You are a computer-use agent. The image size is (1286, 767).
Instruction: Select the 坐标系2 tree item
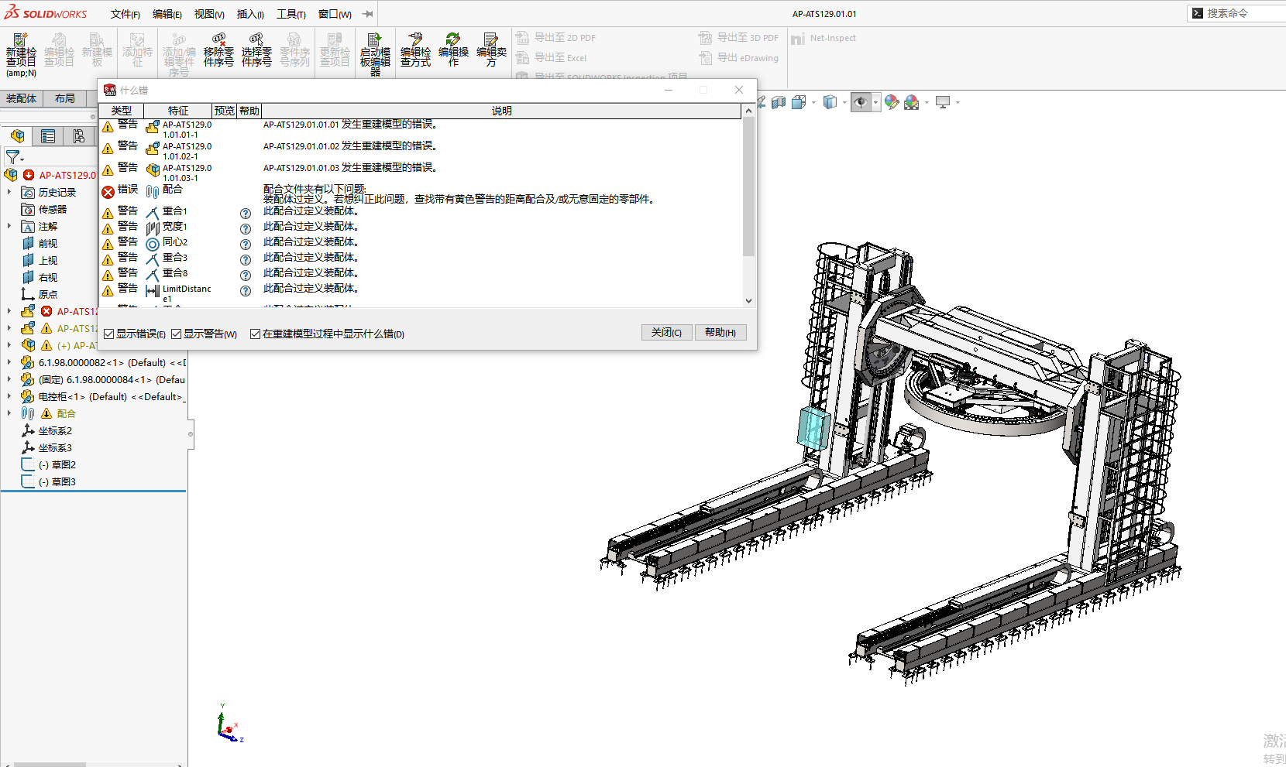pyautogui.click(x=47, y=430)
